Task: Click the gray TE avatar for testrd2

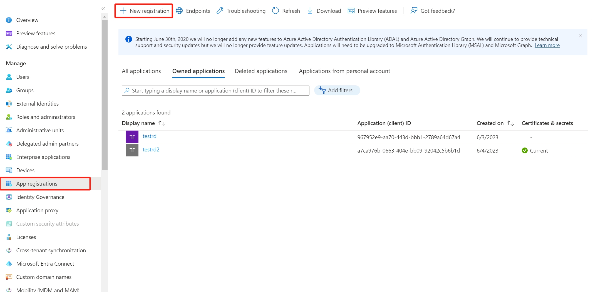Action: (x=132, y=150)
